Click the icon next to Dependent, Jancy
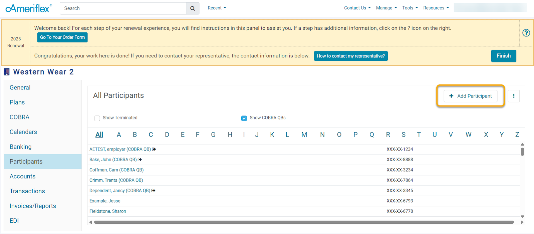Viewport: 534px width, 234px height. (x=153, y=191)
